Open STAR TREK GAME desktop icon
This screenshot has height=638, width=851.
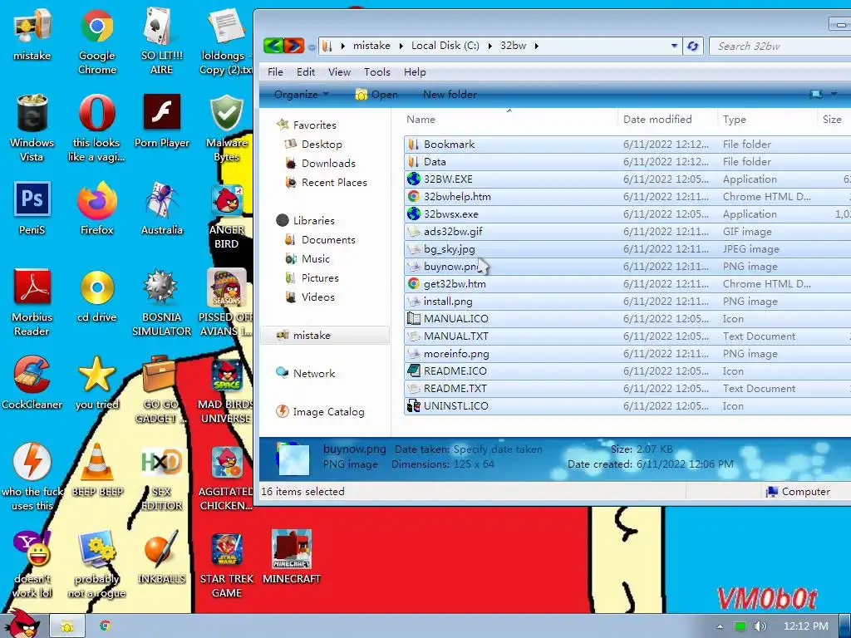(x=227, y=564)
